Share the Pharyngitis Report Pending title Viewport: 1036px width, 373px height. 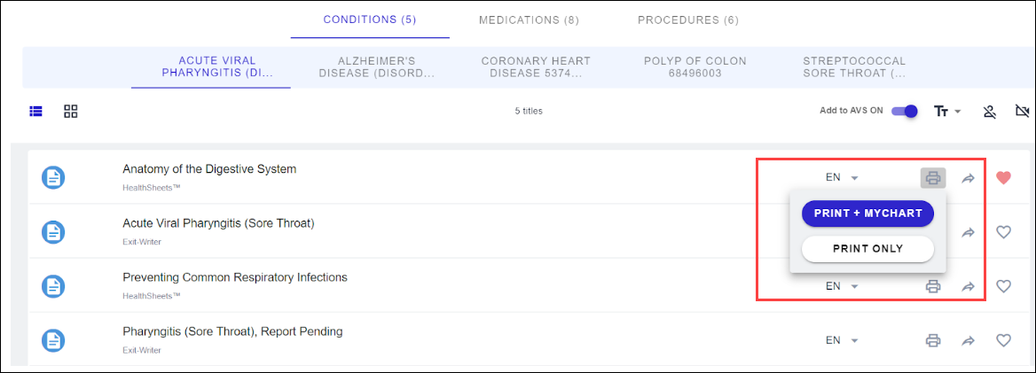point(969,340)
